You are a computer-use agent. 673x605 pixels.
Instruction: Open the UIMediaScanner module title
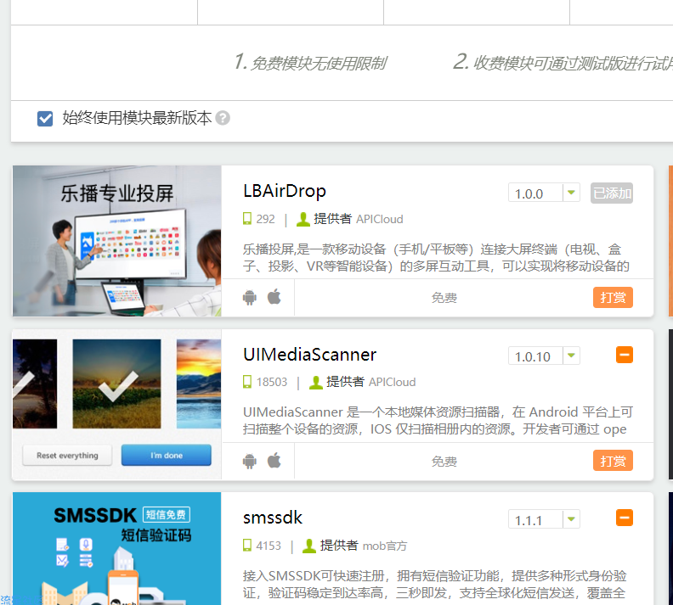coord(309,355)
